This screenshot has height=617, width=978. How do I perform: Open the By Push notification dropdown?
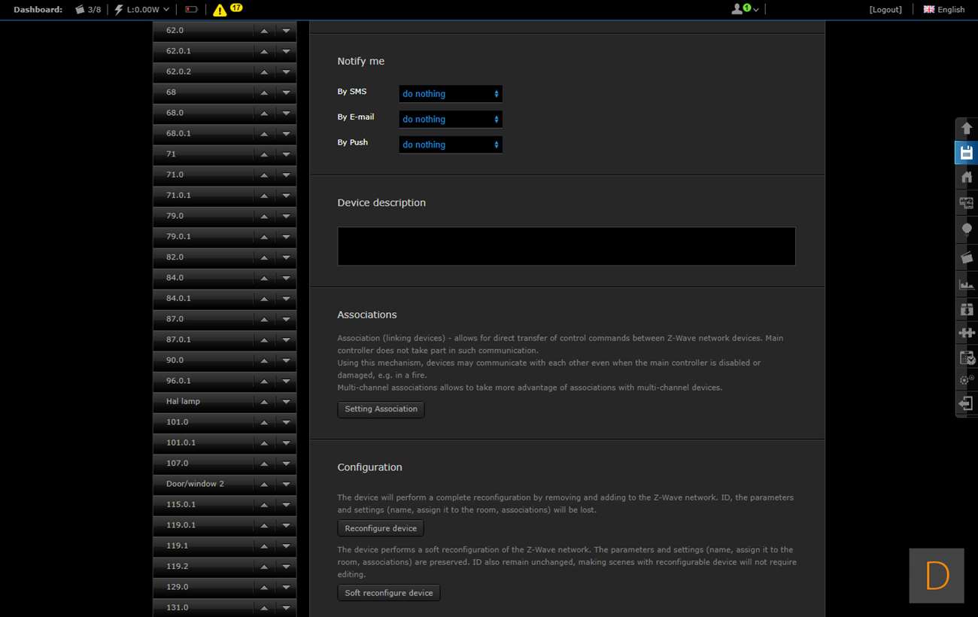pos(450,144)
